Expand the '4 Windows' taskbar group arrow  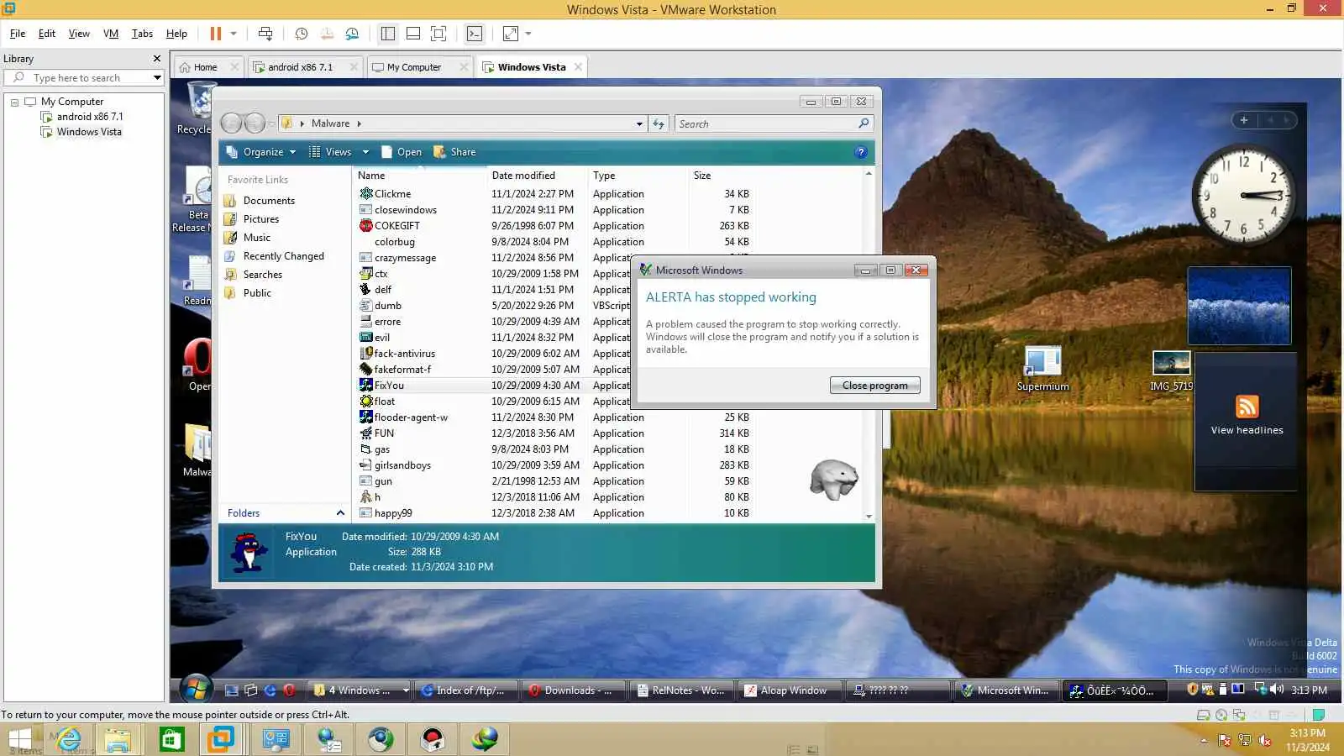point(406,690)
